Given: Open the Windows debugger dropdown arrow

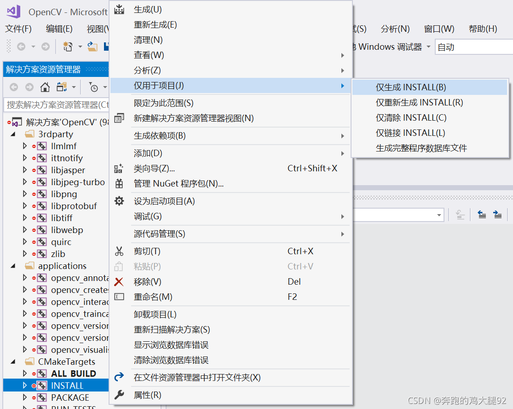Looking at the screenshot, I should (x=428, y=47).
